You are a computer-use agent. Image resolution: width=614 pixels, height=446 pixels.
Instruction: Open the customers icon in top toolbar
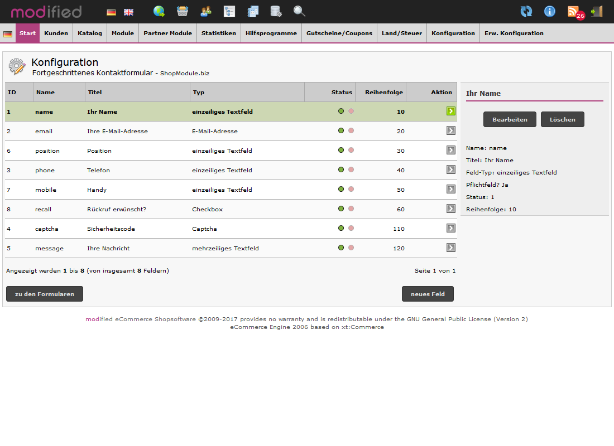coord(206,11)
